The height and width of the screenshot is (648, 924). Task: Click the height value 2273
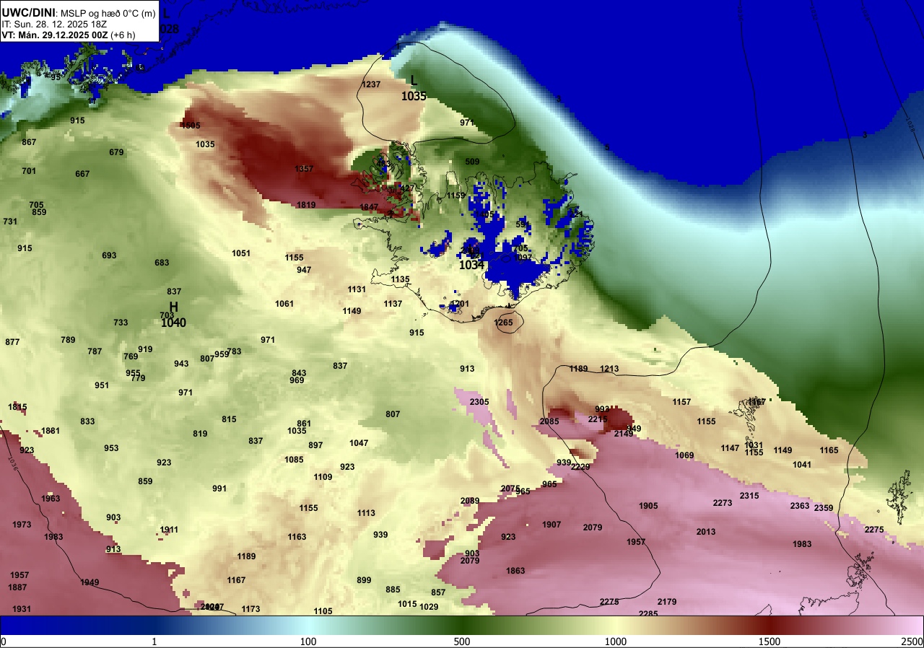[x=723, y=503]
